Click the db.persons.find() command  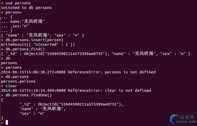23,49
